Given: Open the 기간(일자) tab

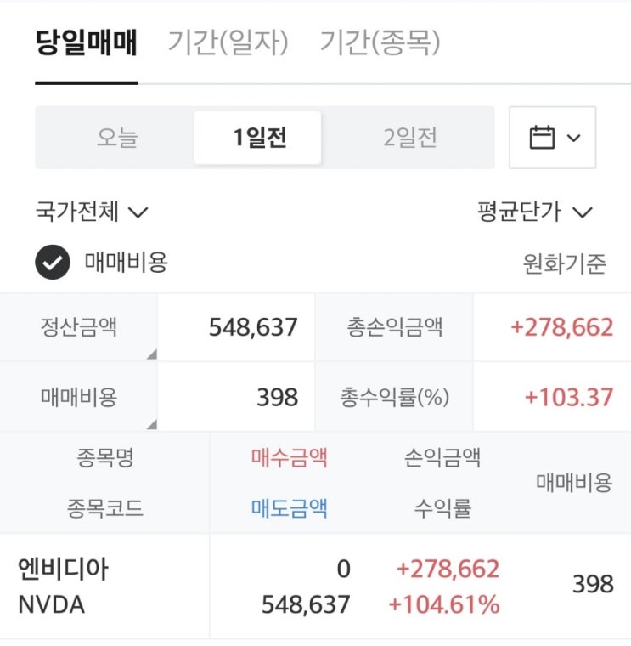Looking at the screenshot, I should click(228, 42).
